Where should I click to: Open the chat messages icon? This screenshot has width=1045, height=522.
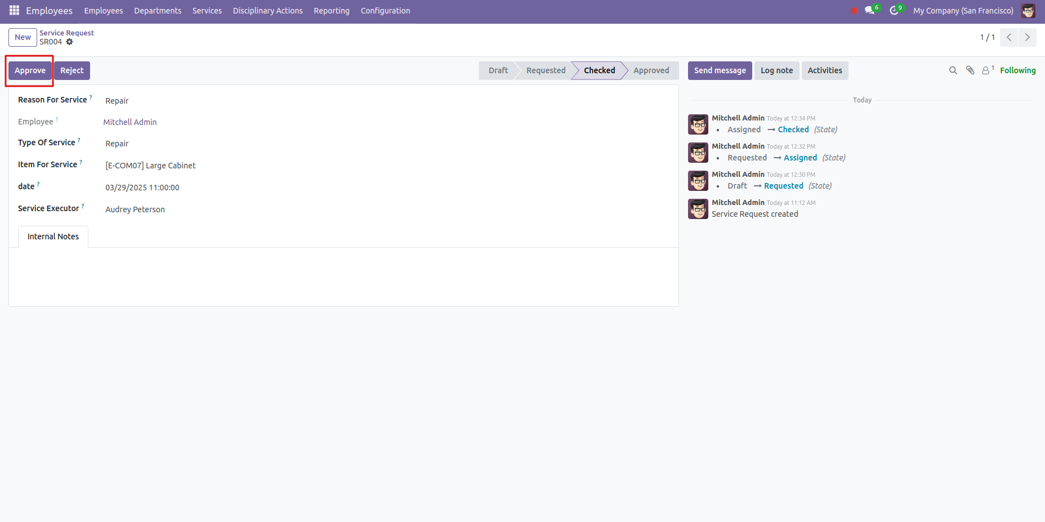click(x=870, y=11)
